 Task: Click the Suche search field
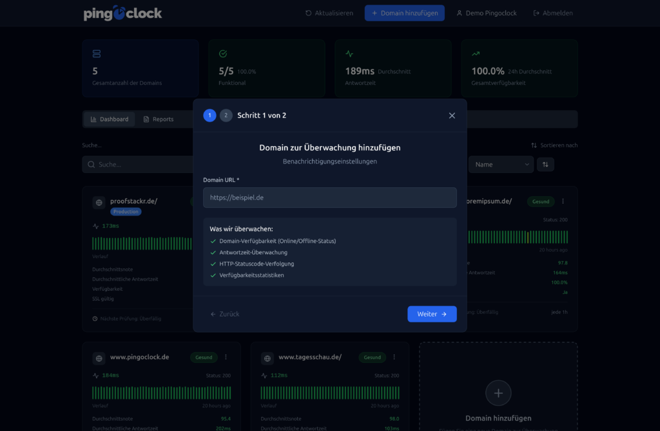pos(139,165)
